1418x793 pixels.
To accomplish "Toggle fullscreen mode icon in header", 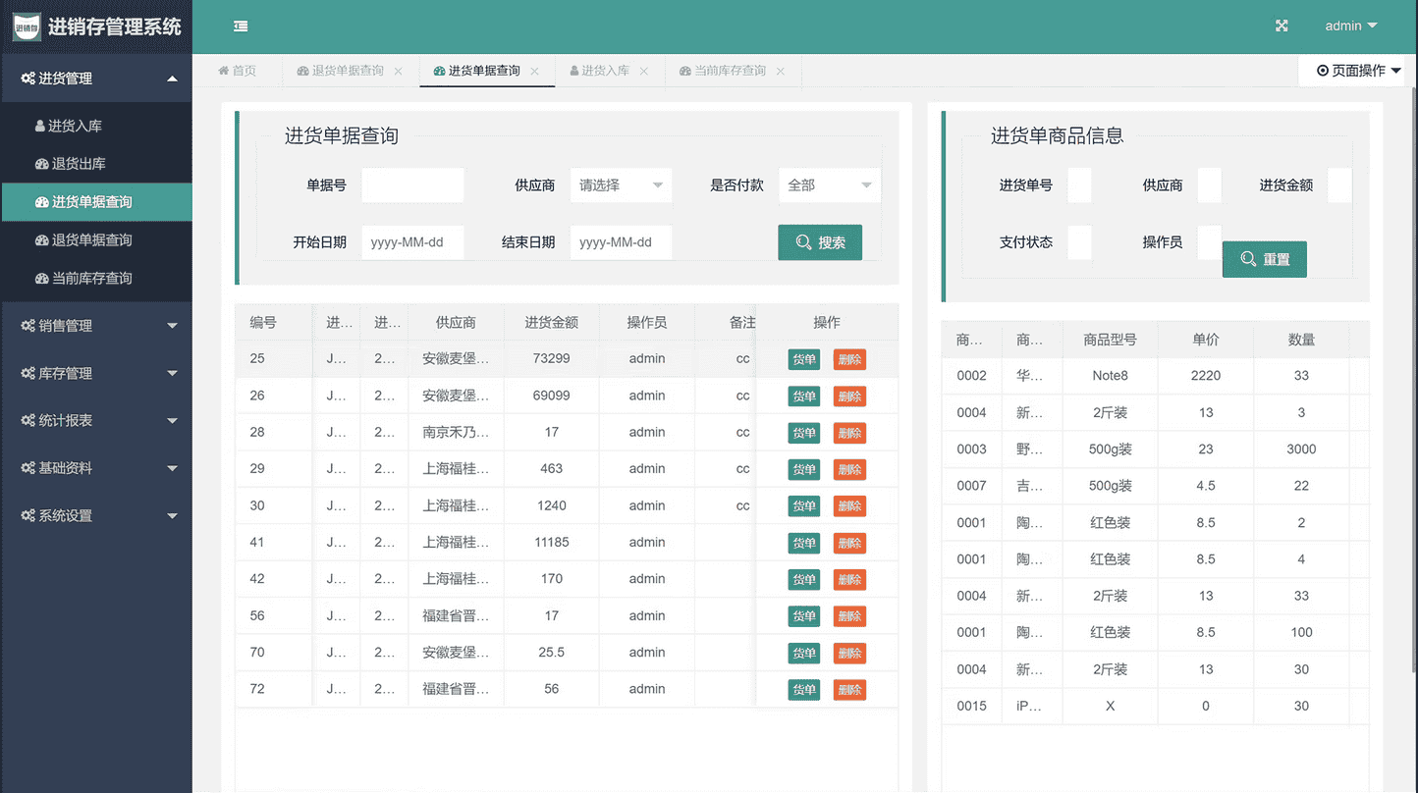I will point(1282,26).
